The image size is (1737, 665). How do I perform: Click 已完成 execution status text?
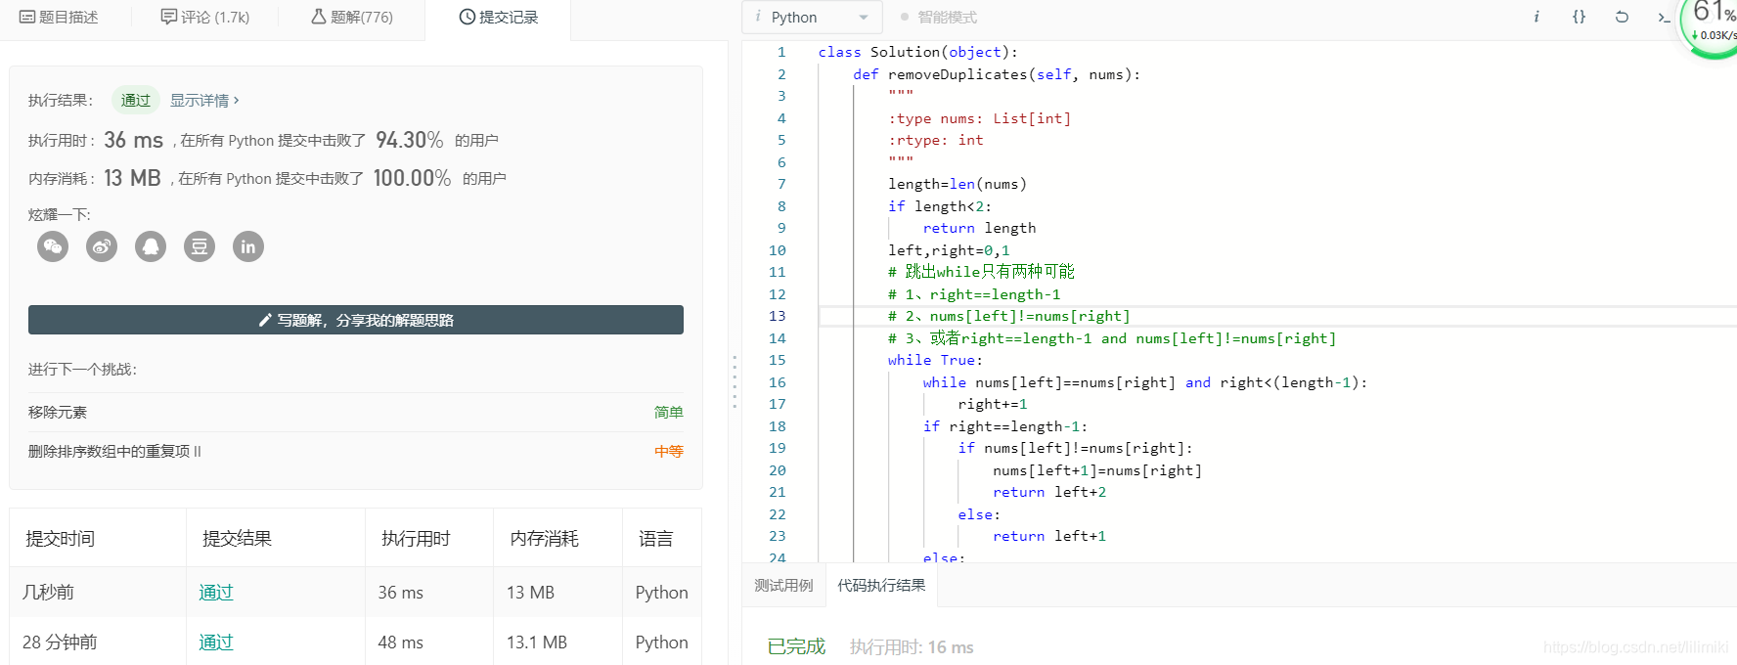coord(796,646)
